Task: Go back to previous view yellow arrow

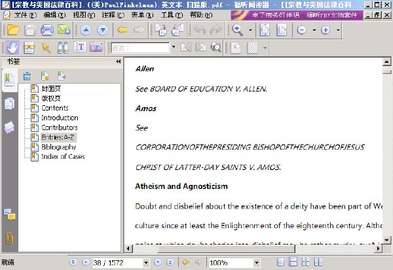Action: click(122, 30)
